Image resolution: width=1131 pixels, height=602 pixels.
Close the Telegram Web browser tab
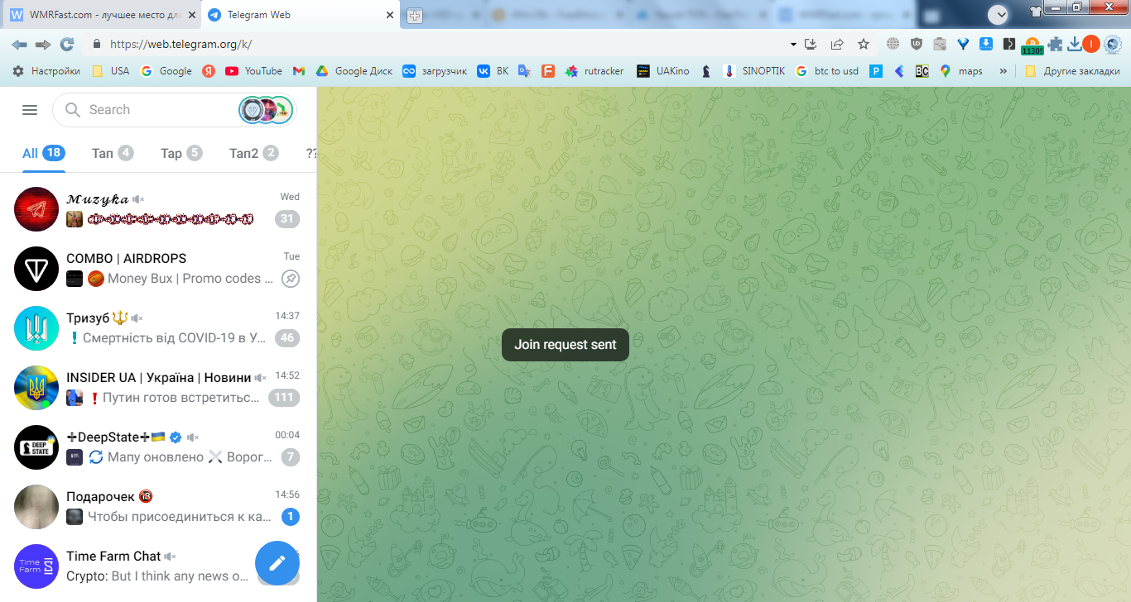[x=390, y=15]
